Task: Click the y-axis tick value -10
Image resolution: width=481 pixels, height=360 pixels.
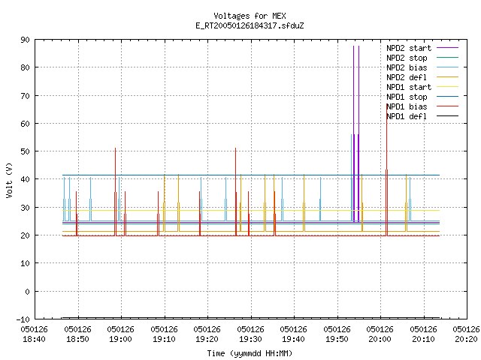Action: click(x=23, y=319)
